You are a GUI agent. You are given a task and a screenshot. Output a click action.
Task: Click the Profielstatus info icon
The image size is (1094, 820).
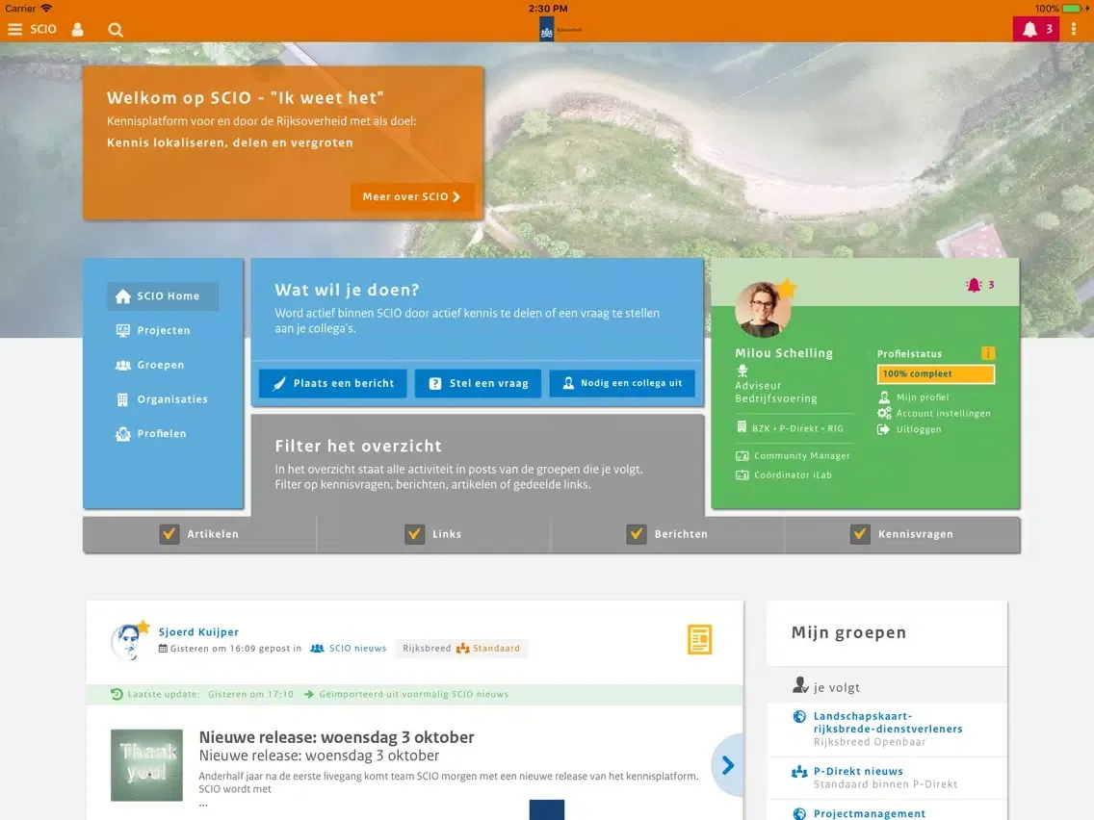coord(988,353)
